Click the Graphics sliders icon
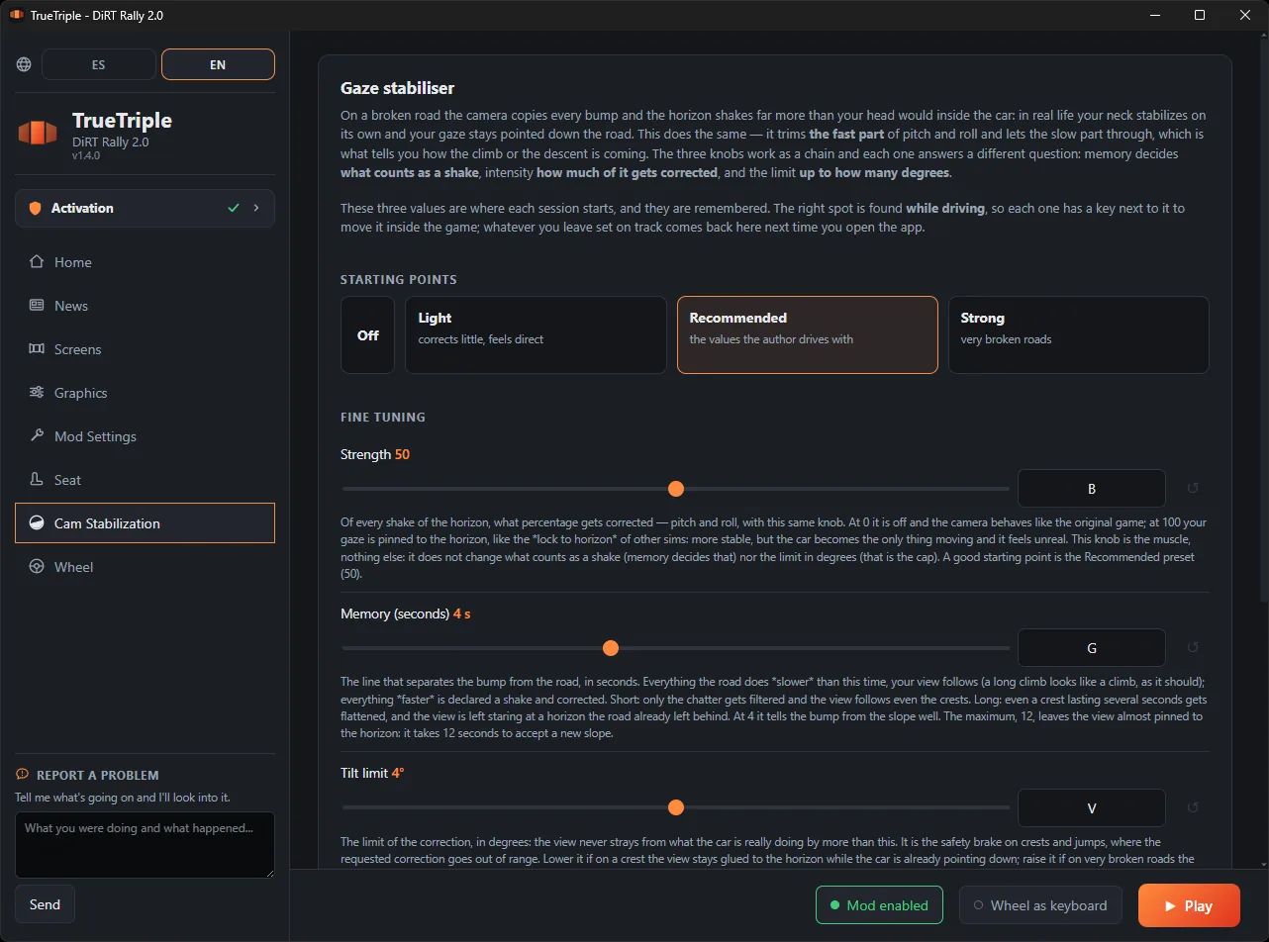1269x942 pixels. pyautogui.click(x=37, y=393)
